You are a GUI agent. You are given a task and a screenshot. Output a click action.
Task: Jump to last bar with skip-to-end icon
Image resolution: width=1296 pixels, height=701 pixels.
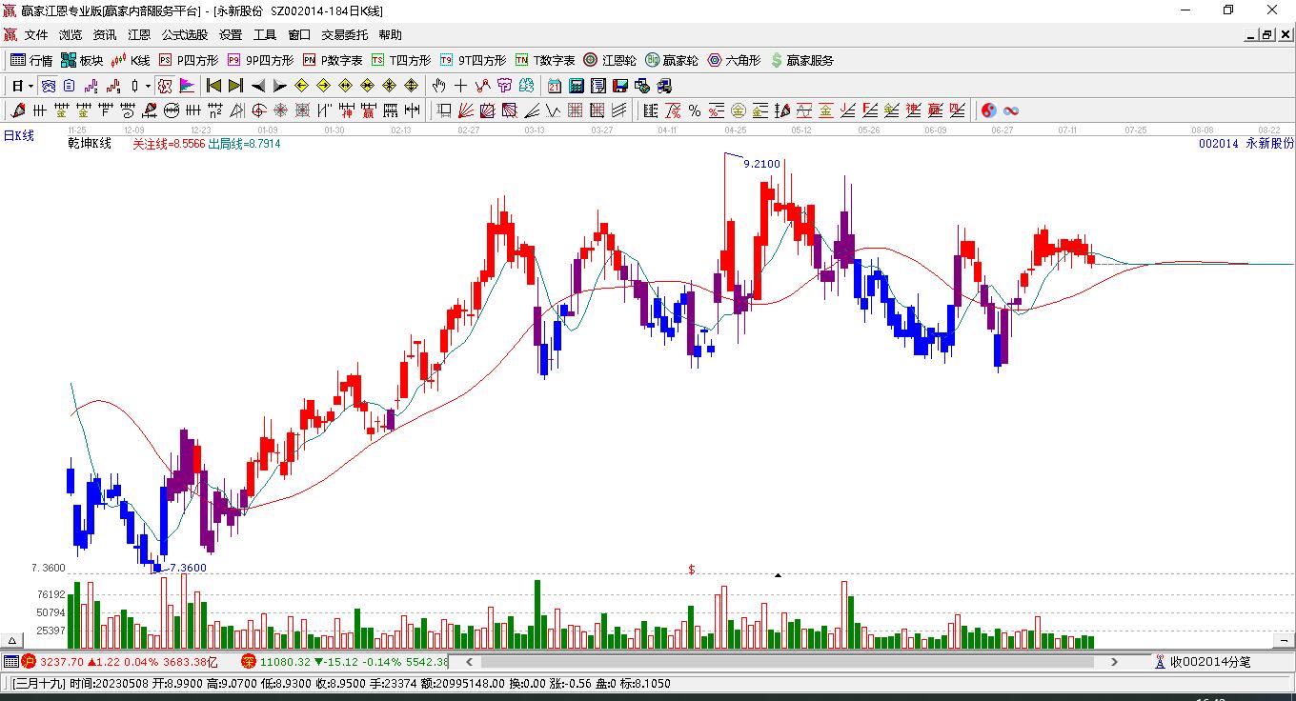[x=235, y=86]
